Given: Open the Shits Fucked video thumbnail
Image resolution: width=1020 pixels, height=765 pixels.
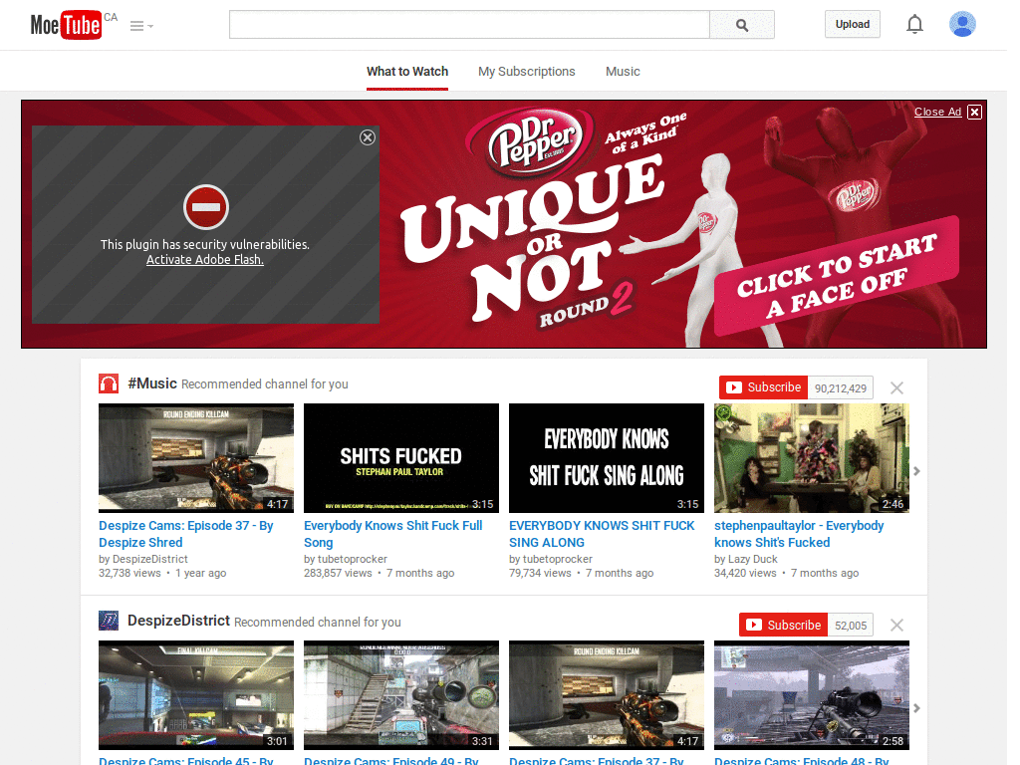Looking at the screenshot, I should point(401,458).
